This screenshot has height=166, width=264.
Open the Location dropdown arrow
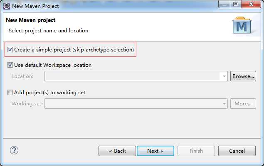coord(224,76)
